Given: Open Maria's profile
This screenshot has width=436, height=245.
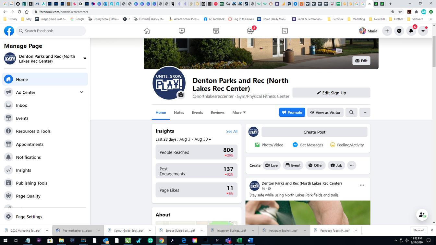Looking at the screenshot, I should coord(368,31).
